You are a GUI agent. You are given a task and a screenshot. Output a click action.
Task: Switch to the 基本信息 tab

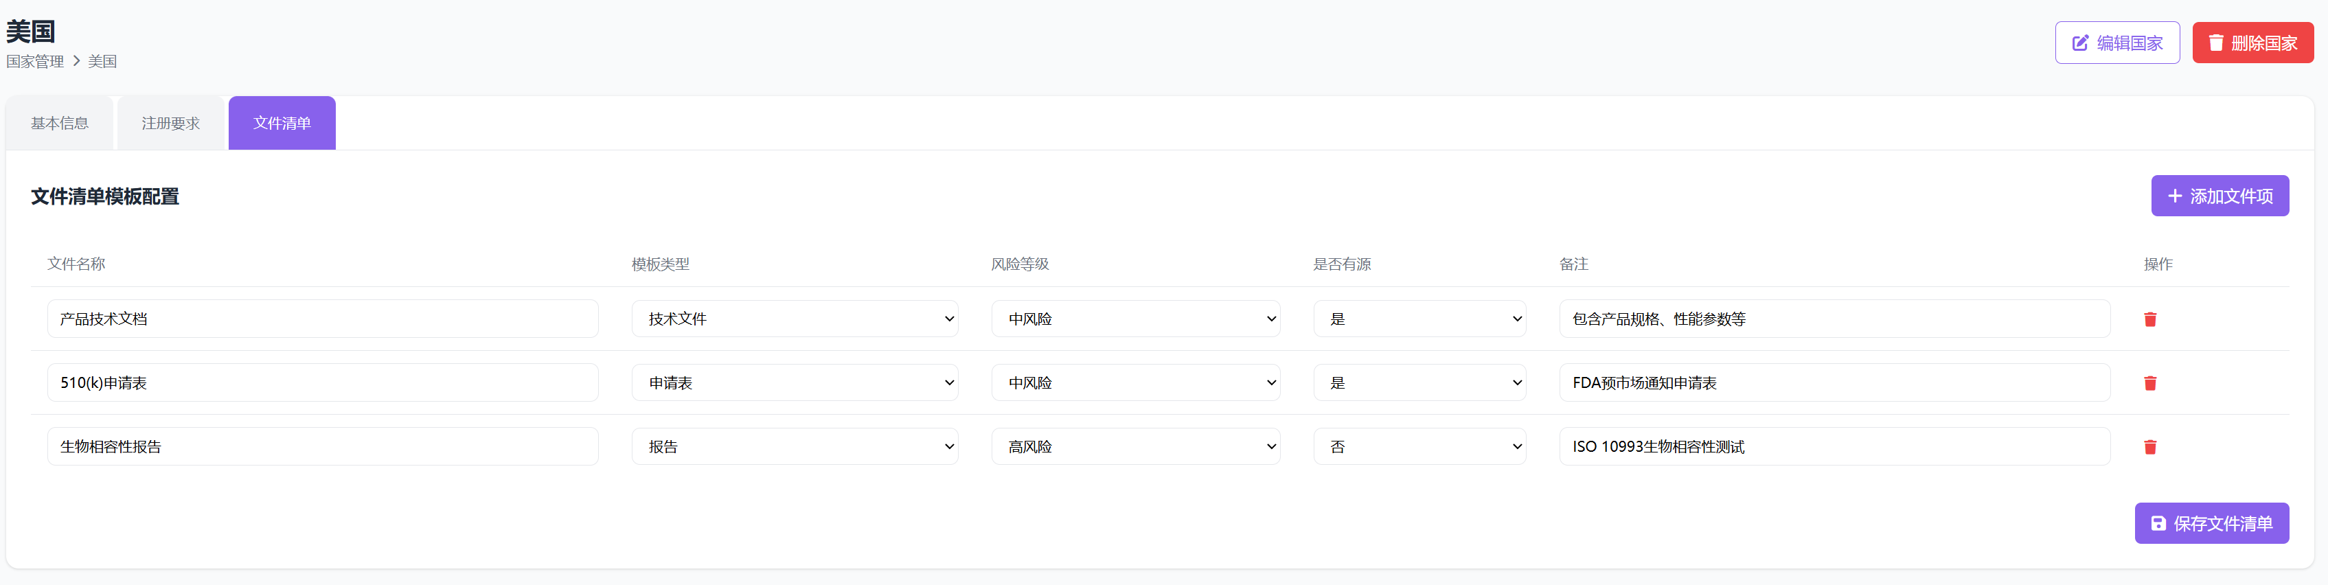pos(60,123)
